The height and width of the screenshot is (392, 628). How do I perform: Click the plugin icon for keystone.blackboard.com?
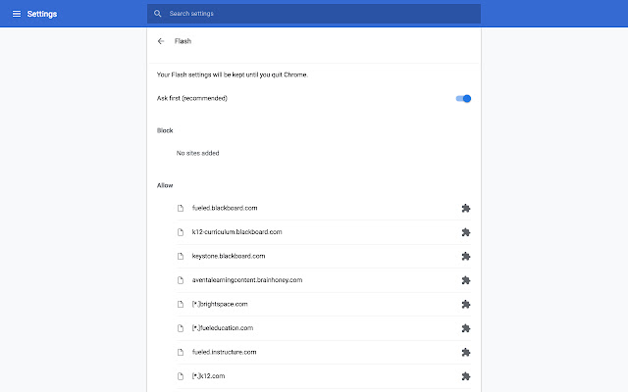tap(466, 256)
